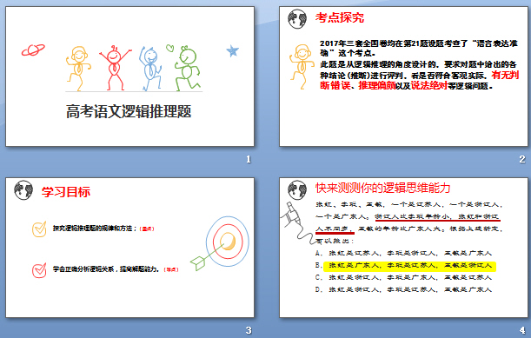This screenshot has height=338, width=531.
Task: Select slide 2 thumbnail 考点探究
Action: (403, 76)
